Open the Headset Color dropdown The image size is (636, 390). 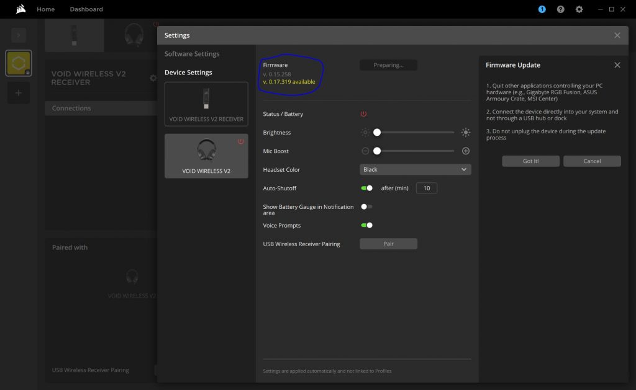[x=416, y=169]
